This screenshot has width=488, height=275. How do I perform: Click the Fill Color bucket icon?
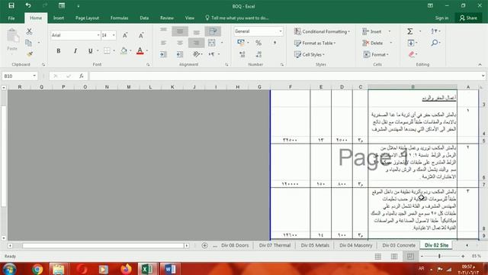124,50
